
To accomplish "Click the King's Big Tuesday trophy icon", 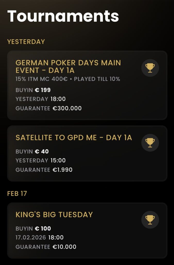I will 150,219.
